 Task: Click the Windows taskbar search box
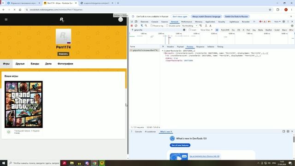34,163
